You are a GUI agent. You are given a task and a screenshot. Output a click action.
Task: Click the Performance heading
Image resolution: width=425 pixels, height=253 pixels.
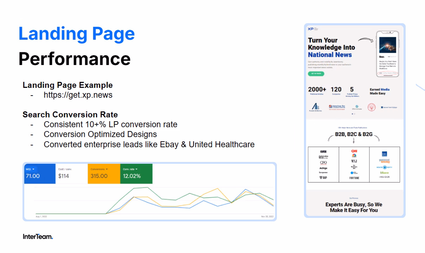click(75, 59)
